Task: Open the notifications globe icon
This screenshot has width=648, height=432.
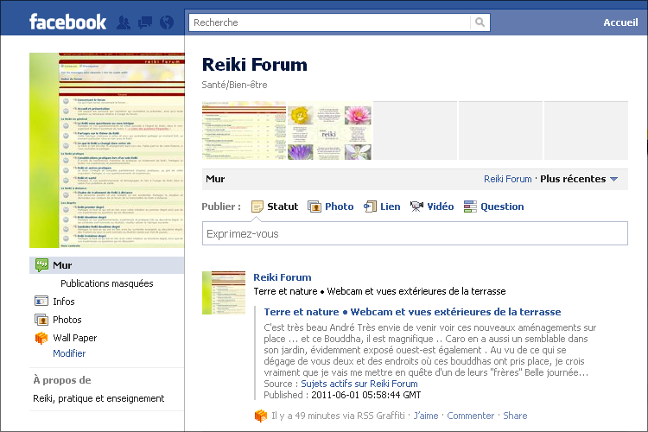Action: coord(167,22)
